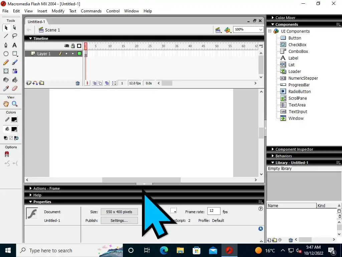Click the Insert Layer icon
The image size is (342, 257).
coord(29,83)
